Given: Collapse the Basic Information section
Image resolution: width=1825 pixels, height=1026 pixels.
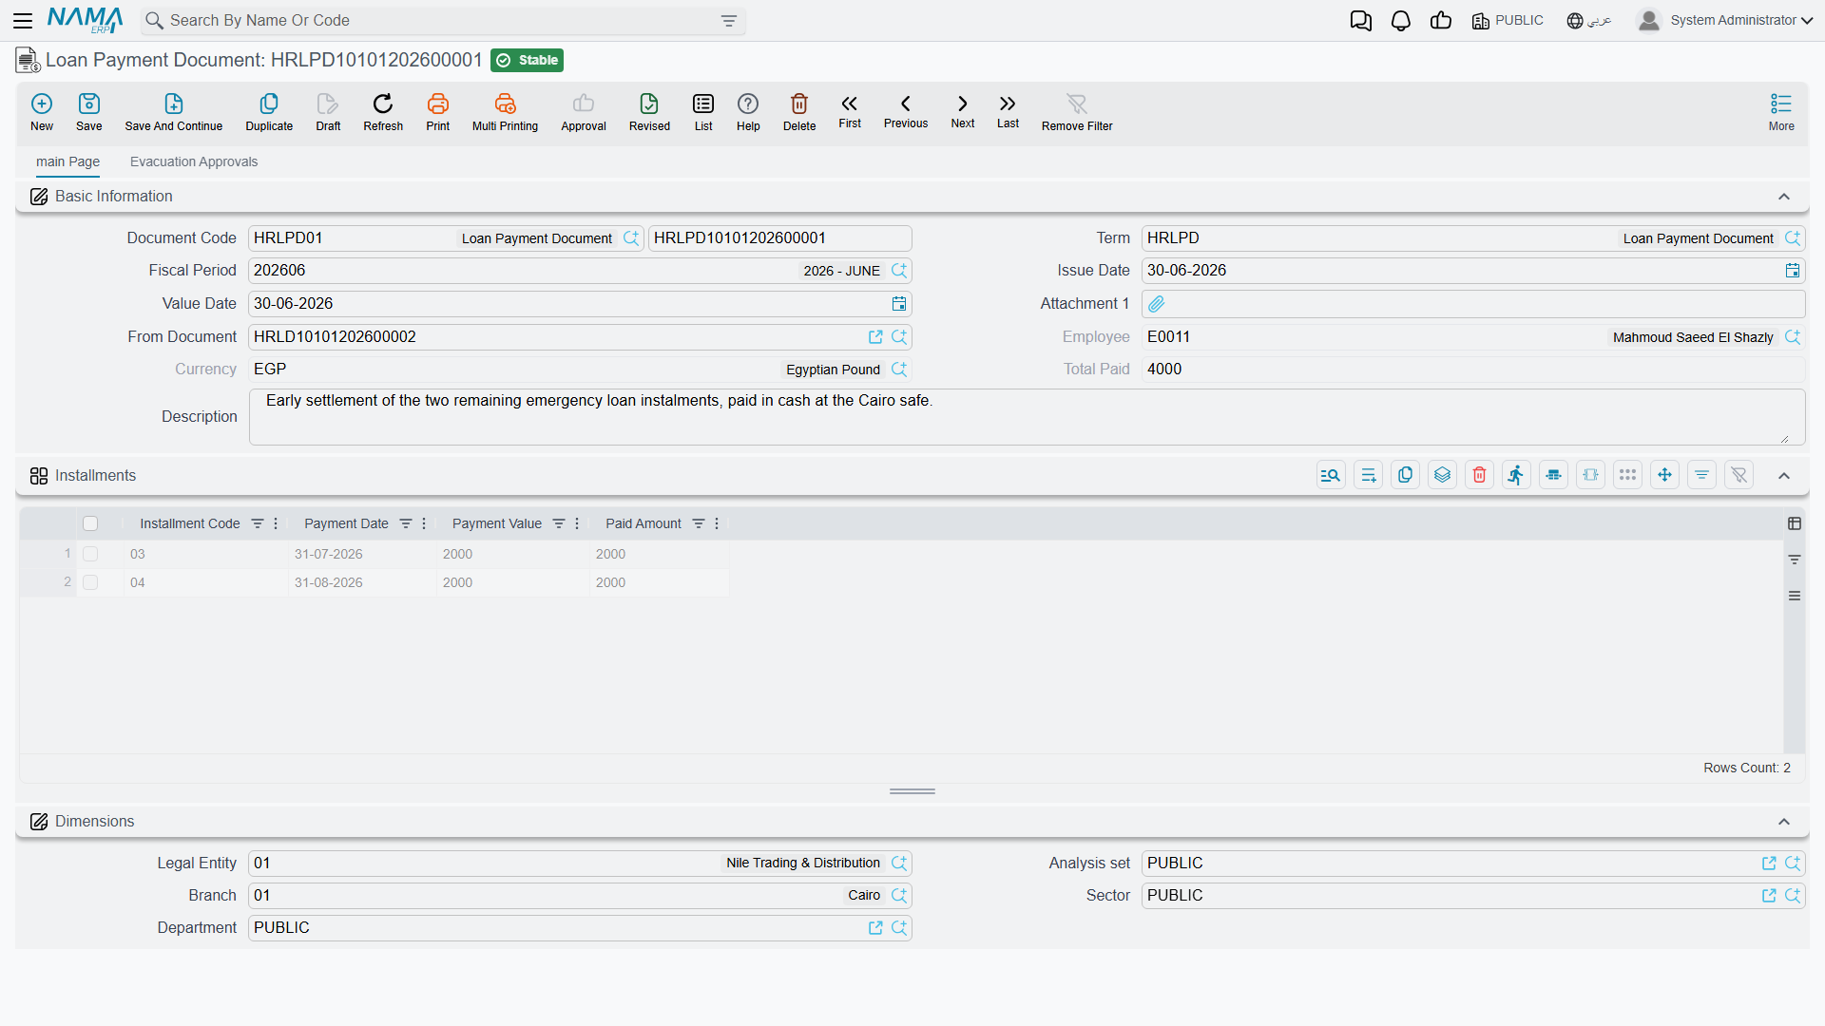Looking at the screenshot, I should (x=1784, y=197).
